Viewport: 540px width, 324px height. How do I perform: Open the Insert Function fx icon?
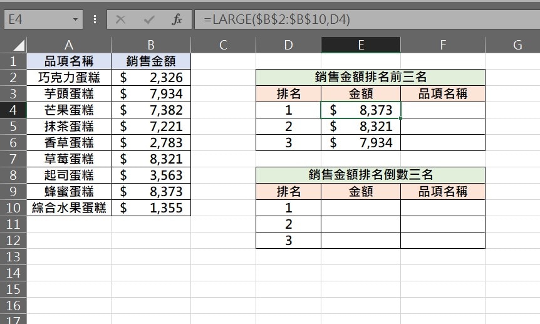[177, 19]
